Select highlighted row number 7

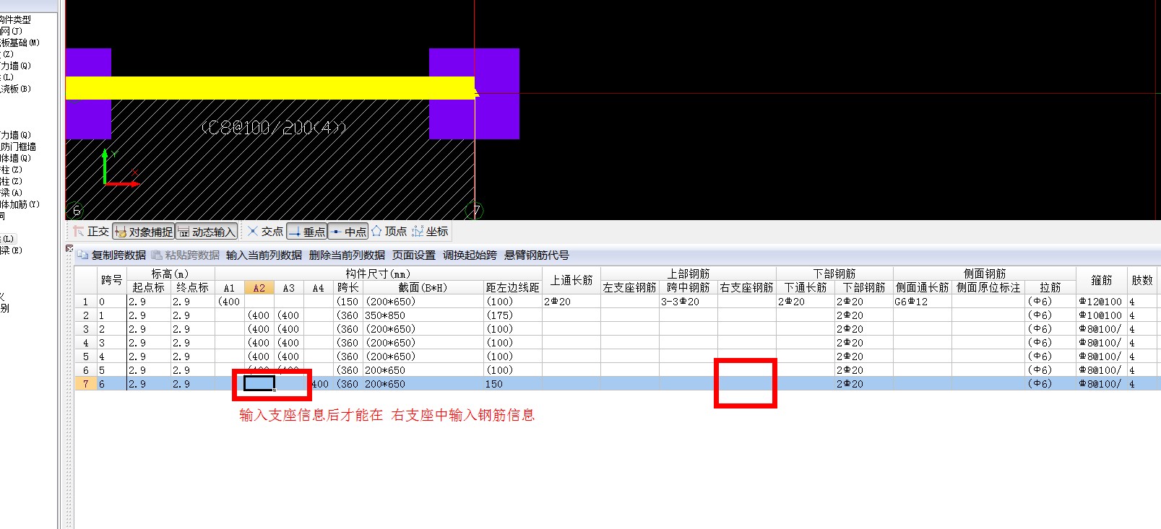(85, 384)
